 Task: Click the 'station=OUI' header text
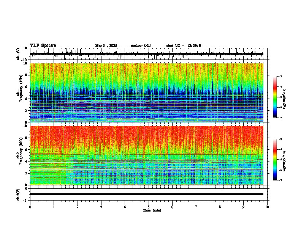141,45
